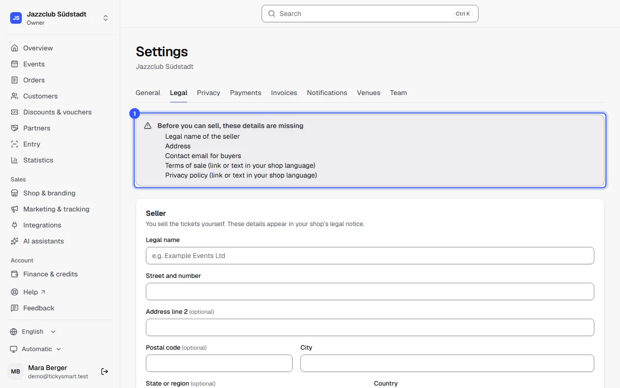Open the Privacy tab

tap(208, 93)
